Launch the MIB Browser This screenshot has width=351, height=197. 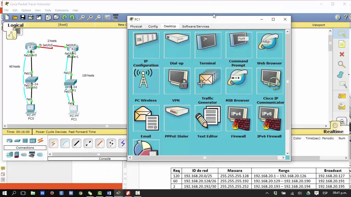click(239, 81)
